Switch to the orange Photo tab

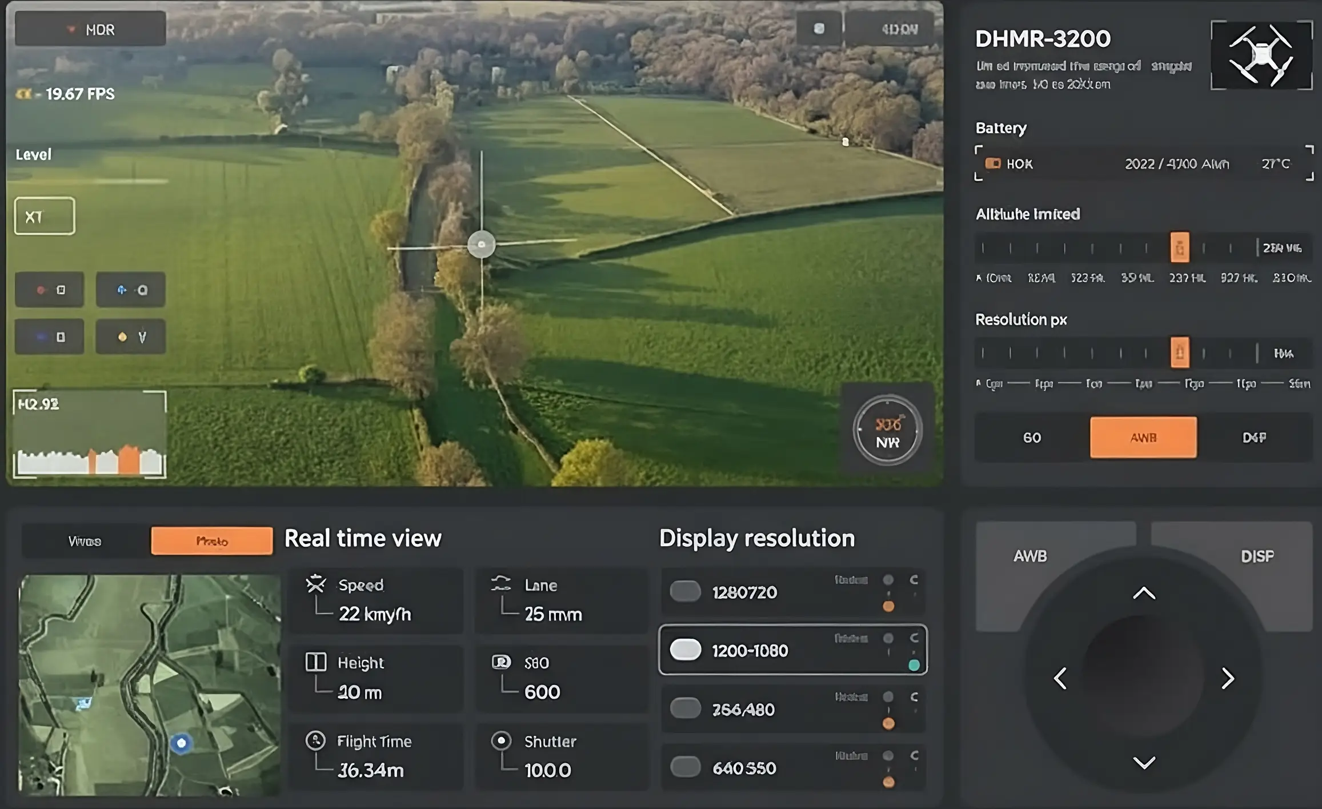[x=211, y=540]
